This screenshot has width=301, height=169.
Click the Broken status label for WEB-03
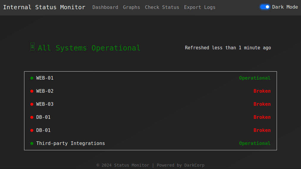(262, 104)
